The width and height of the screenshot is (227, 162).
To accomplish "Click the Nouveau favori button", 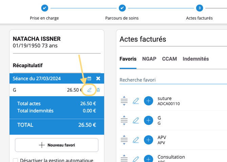I will coord(57,145).
